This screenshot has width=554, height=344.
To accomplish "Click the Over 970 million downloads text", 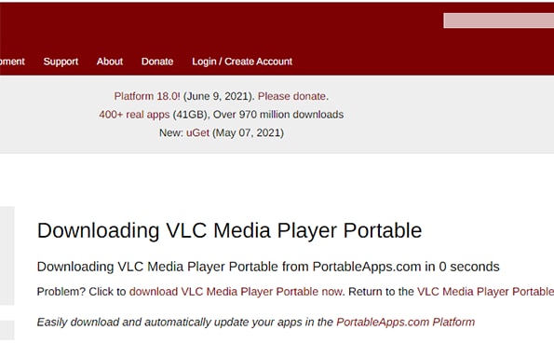I will pos(278,115).
